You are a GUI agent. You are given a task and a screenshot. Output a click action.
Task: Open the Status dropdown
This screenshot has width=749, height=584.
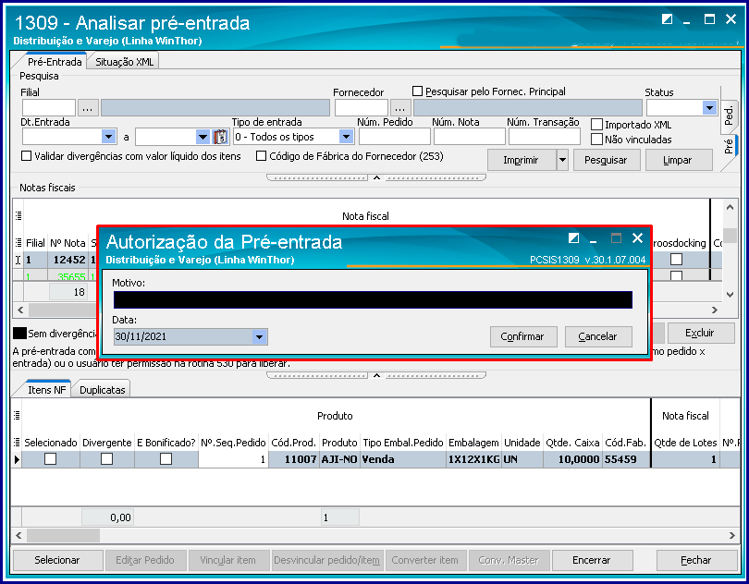tap(709, 108)
